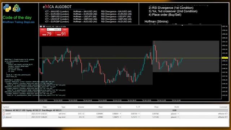
Task: Click 'RSI Divergence – XAUUSD (All)' text
Action: point(116,12)
